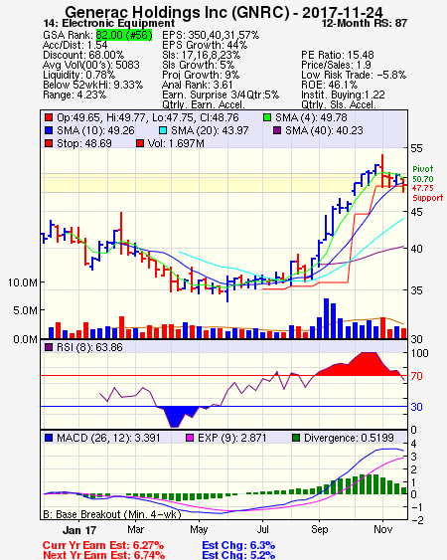The width and height of the screenshot is (447, 560).
Task: Click the red 47.75 Support label
Action: tap(428, 193)
